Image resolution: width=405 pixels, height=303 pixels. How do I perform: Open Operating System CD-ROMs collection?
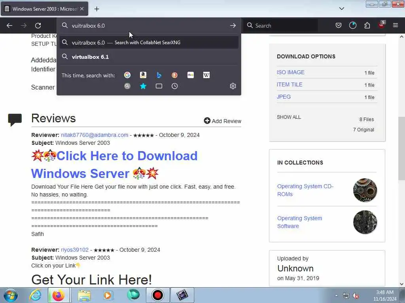coord(305,190)
